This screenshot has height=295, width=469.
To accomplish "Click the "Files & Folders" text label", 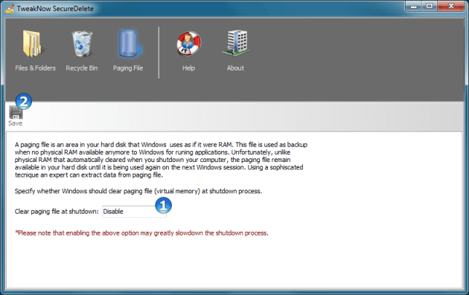I will pos(35,68).
